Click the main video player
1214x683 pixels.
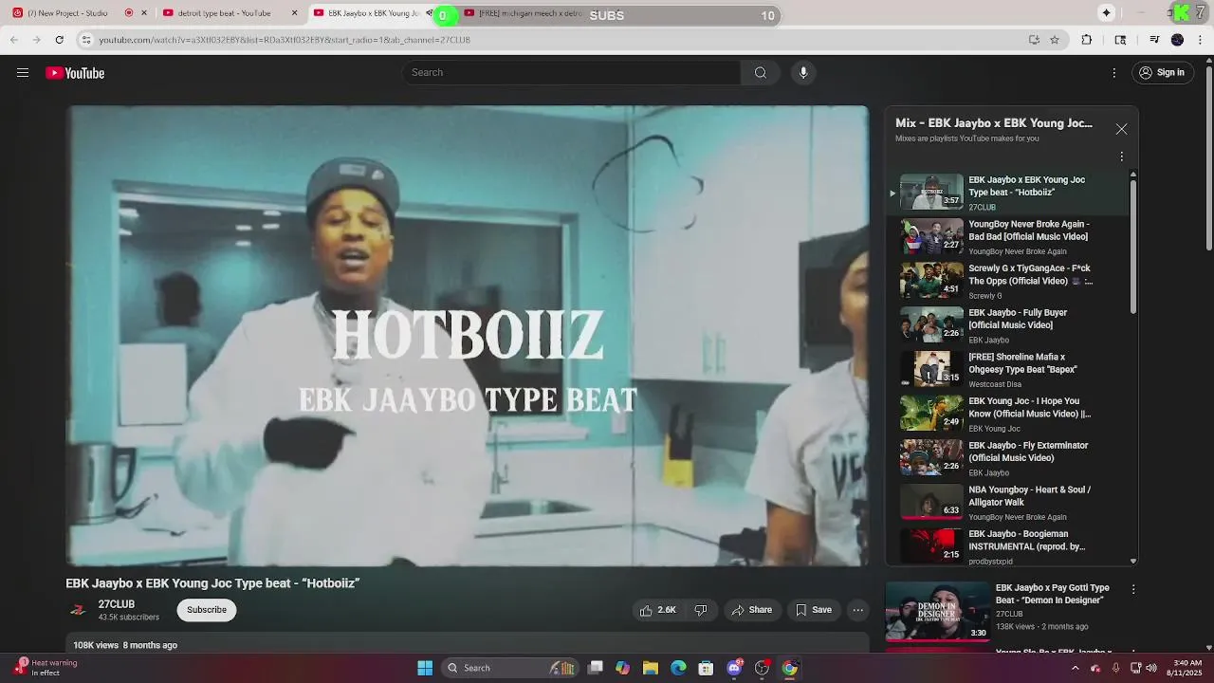click(467, 336)
